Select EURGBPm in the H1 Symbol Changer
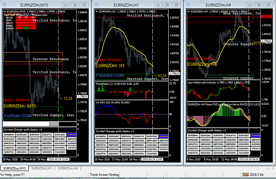 pos(101,137)
